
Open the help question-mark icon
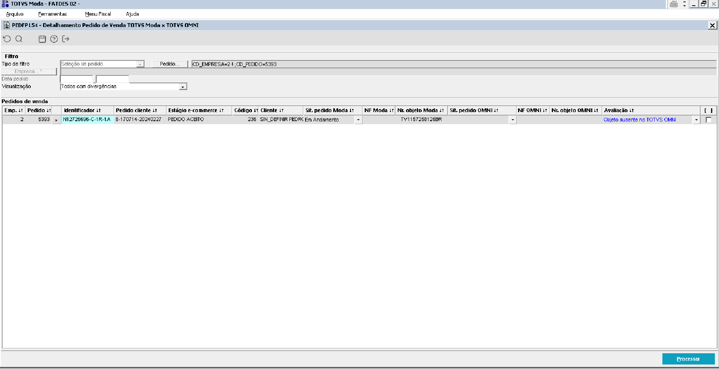[54, 39]
